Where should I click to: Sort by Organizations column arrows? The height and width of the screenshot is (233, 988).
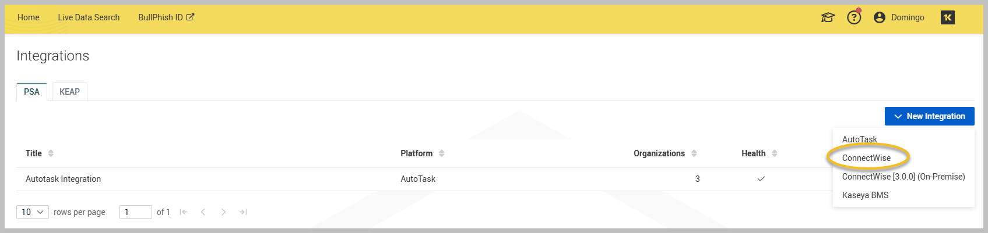click(x=694, y=153)
